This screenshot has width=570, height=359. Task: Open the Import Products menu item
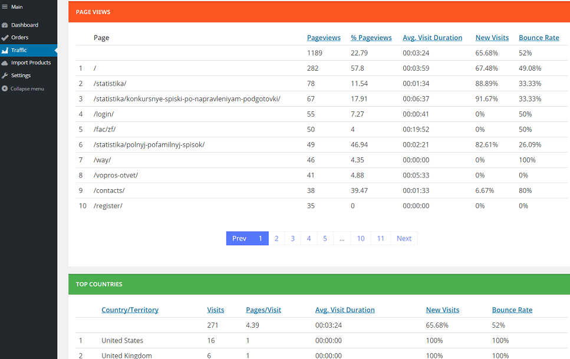(x=31, y=63)
